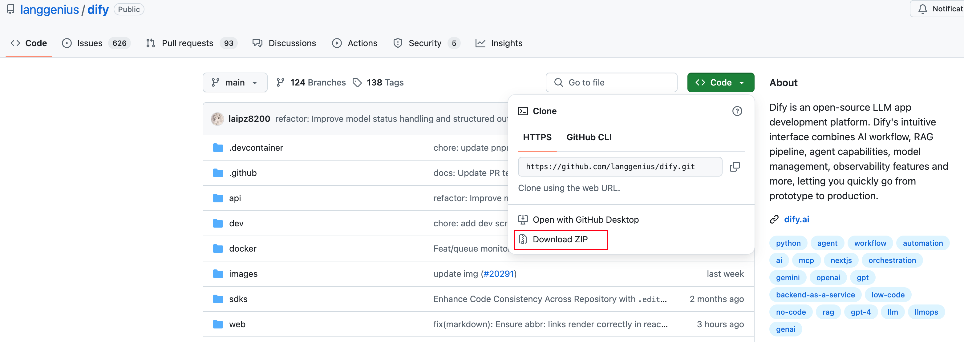Click the terminal icon next to Clone heading
964x342 pixels.
pyautogui.click(x=522, y=111)
